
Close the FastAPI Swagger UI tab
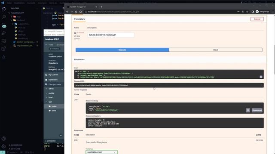pyautogui.click(x=96, y=7)
